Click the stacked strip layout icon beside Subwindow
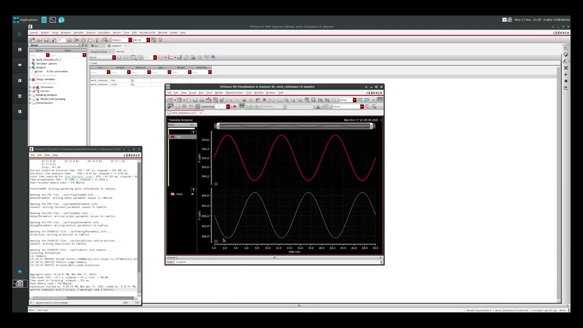Image resolution: width=583 pixels, height=328 pixels. pyautogui.click(x=184, y=107)
